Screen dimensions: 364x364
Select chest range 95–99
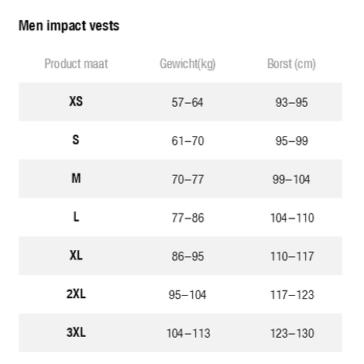(291, 141)
